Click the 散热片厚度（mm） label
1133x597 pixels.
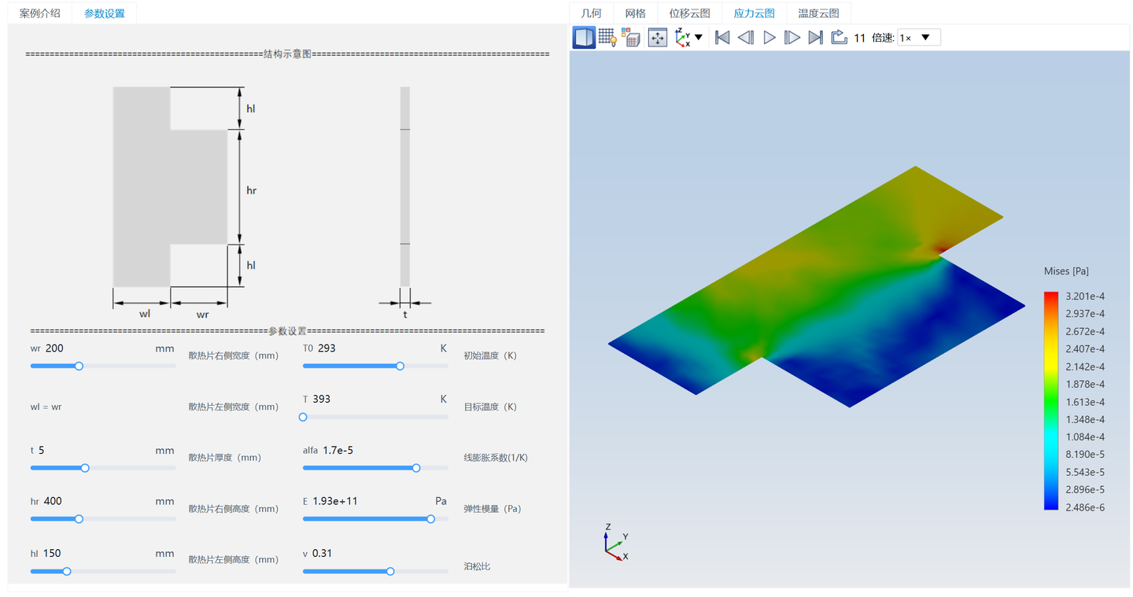point(224,457)
